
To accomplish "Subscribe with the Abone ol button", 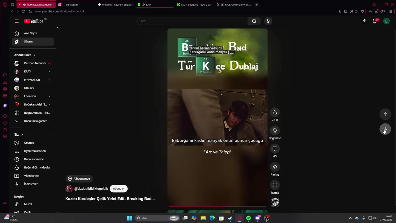I will click(118, 189).
